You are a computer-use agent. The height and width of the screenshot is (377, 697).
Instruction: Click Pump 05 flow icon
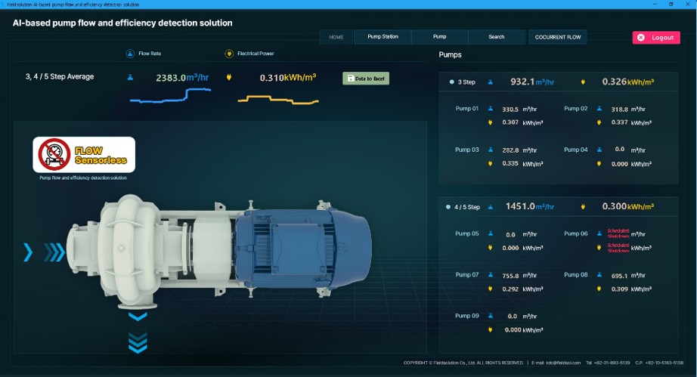[x=491, y=233]
